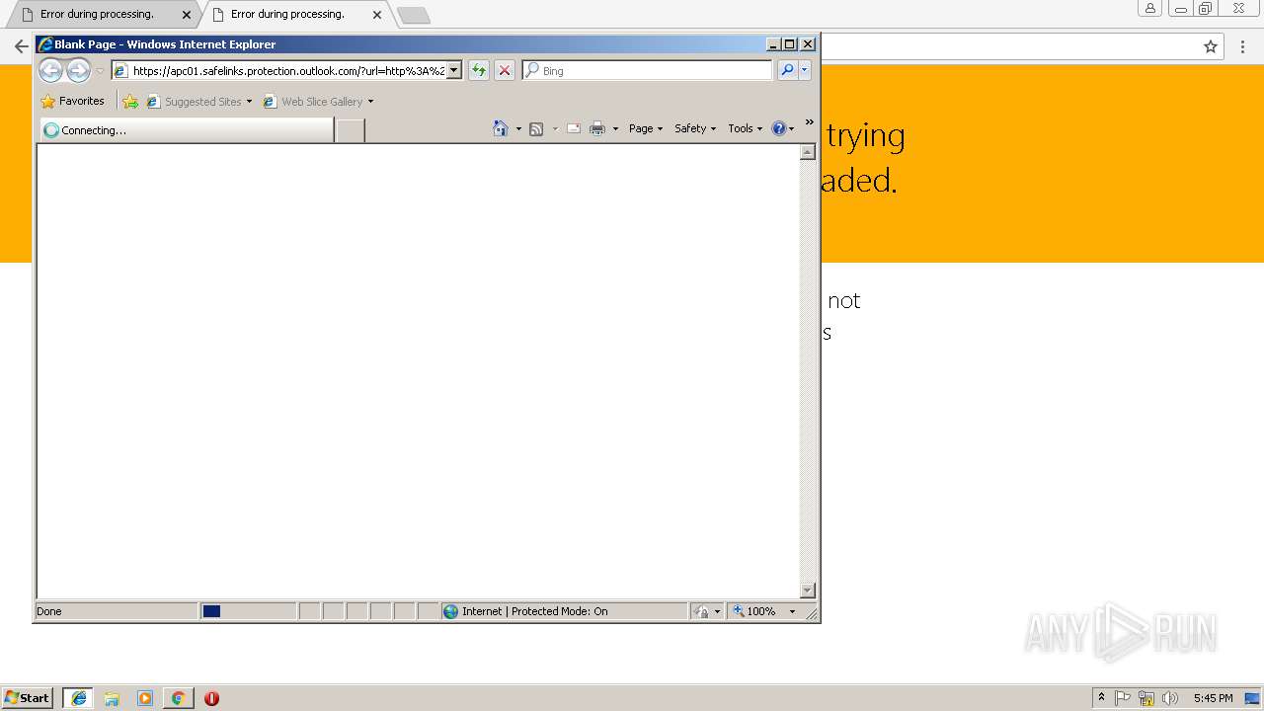Click the red Opera taskbar icon
Image resolution: width=1264 pixels, height=711 pixels.
coord(211,698)
